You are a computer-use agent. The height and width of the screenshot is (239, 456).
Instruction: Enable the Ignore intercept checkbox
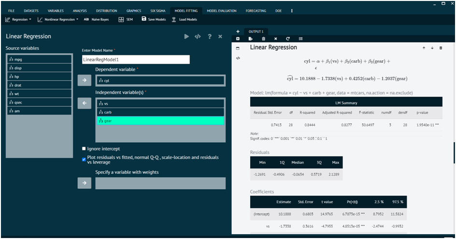point(84,149)
